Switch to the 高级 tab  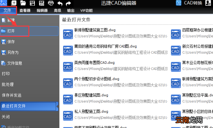tap(57, 10)
